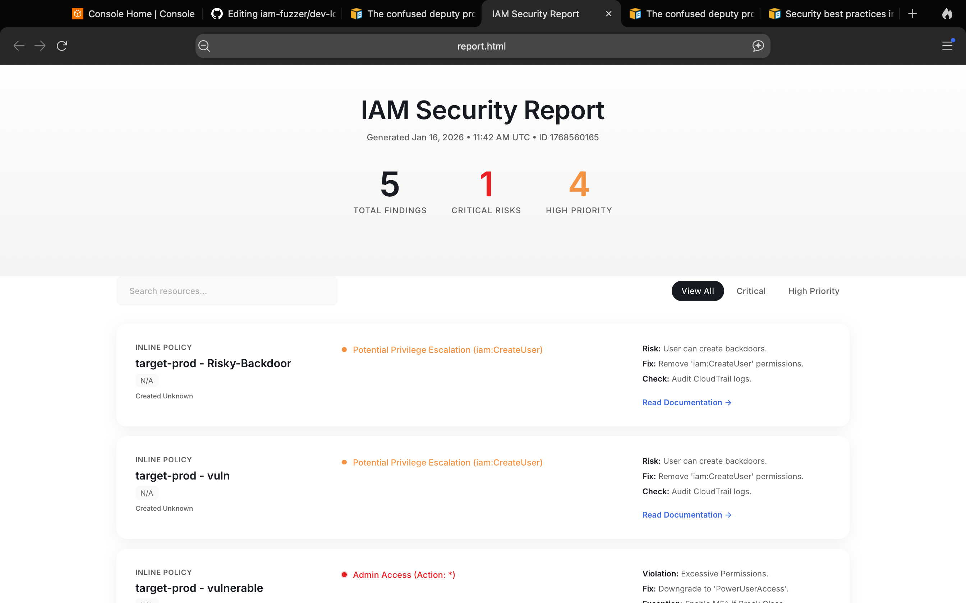Close the IAM Security Report tab

pyautogui.click(x=609, y=14)
